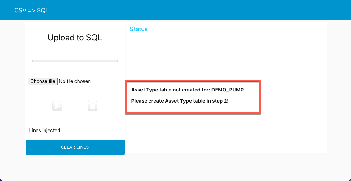Click the play button to start upload

[57, 106]
